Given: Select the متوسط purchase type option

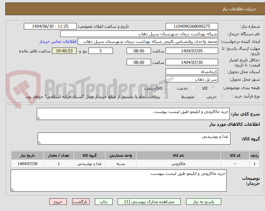Looking at the screenshot, I should [x=200, y=96].
